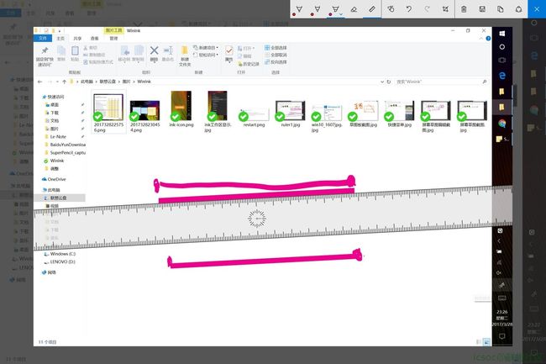Open the 新建项目 dropdown
The height and width of the screenshot is (364, 546).
tap(206, 48)
